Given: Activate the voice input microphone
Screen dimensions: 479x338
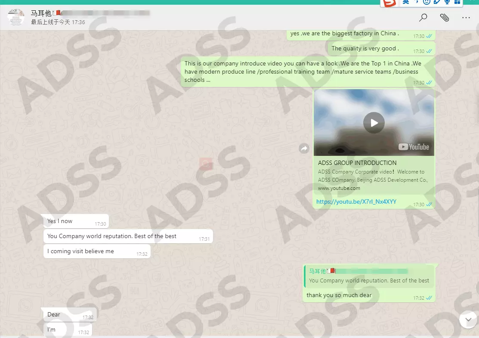Looking at the screenshot, I should pos(447,3).
